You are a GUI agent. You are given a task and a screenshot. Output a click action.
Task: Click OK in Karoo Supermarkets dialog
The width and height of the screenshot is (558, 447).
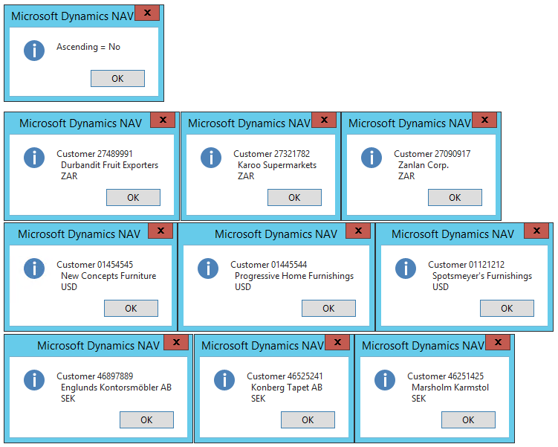294,197
